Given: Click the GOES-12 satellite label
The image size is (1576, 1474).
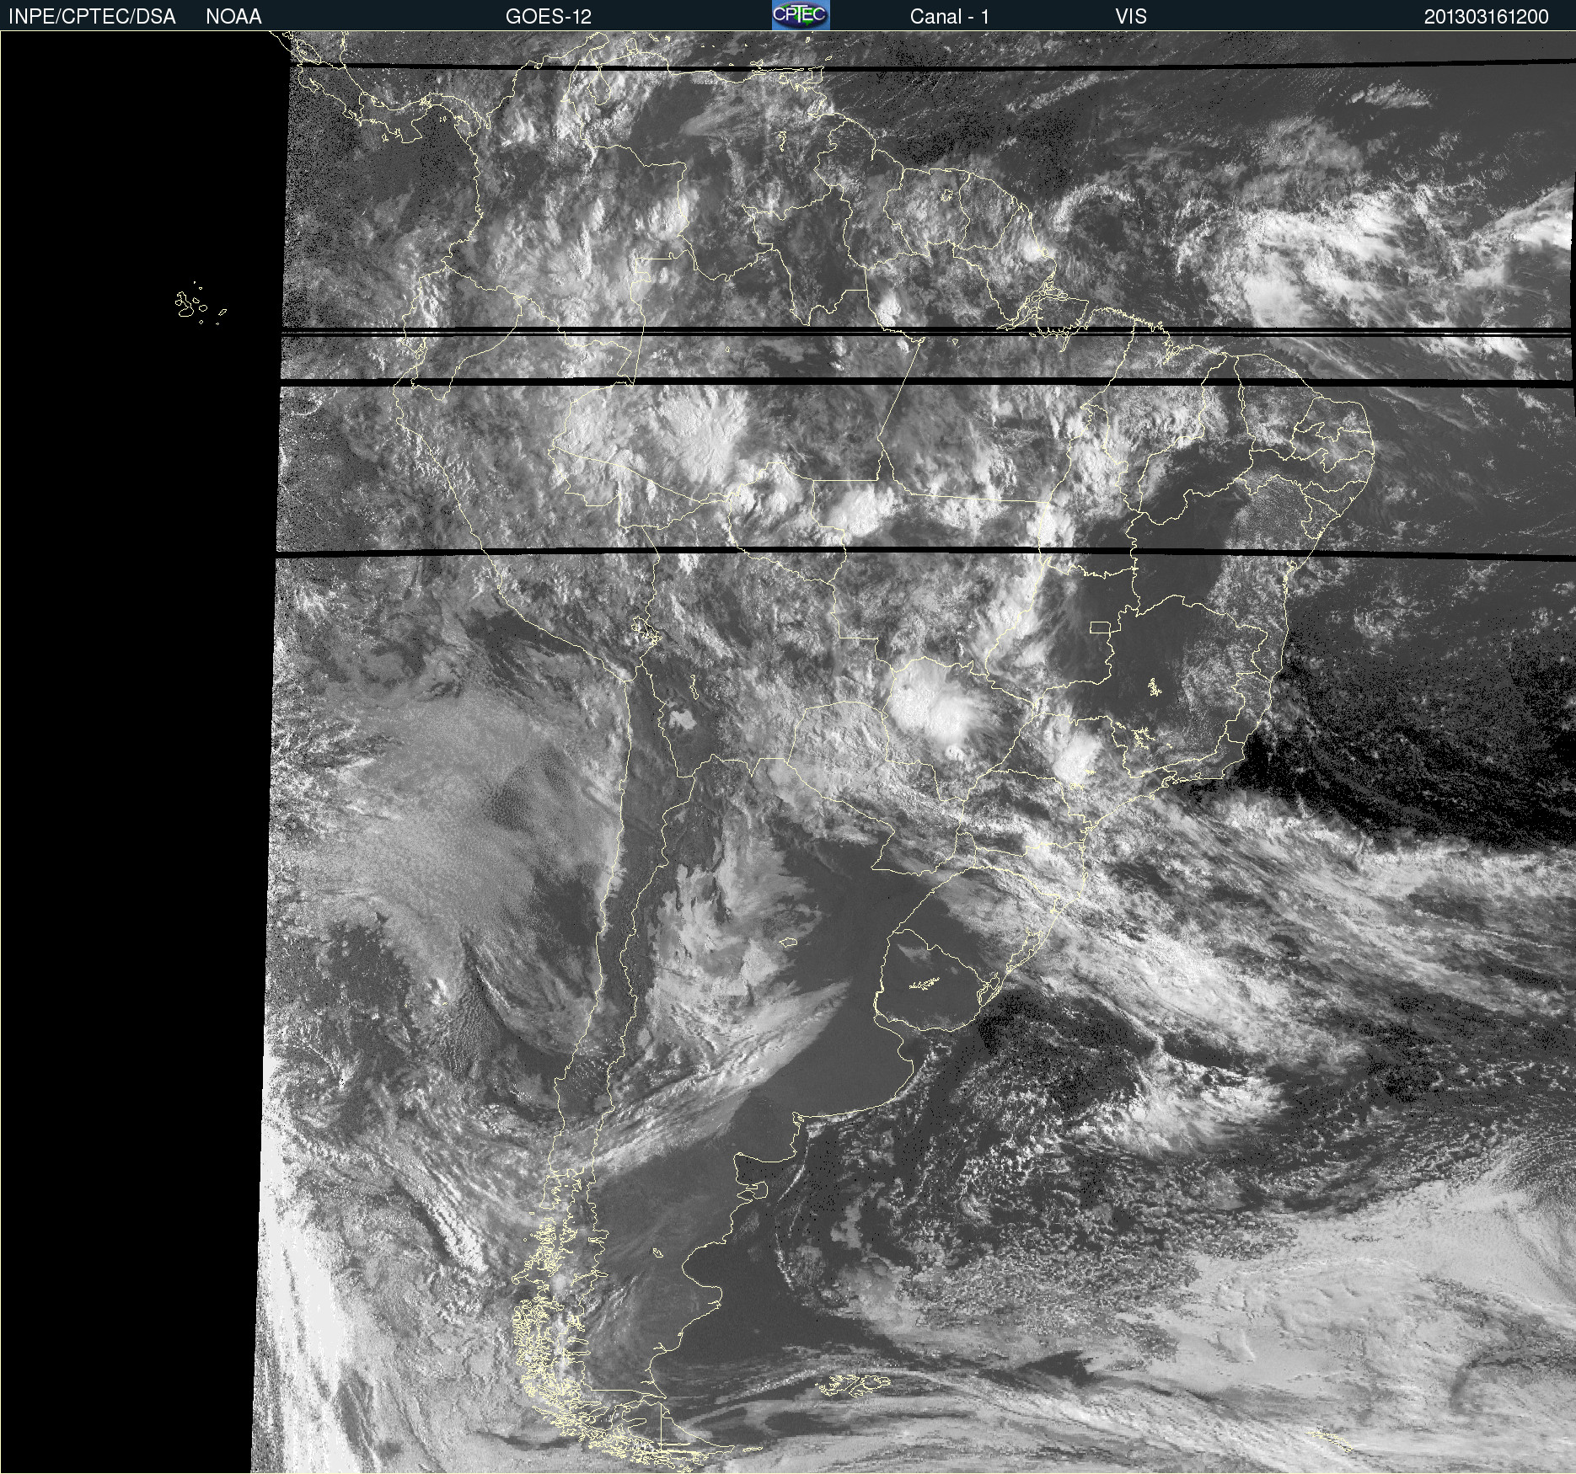Looking at the screenshot, I should [549, 17].
